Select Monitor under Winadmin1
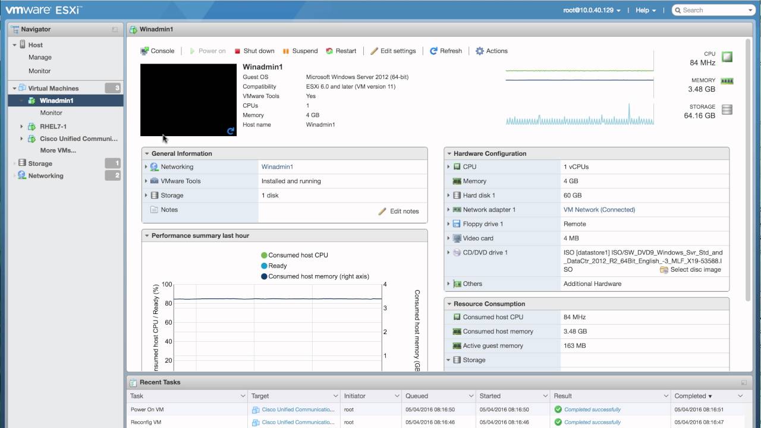Viewport: 761px width, 428px height. [x=51, y=113]
